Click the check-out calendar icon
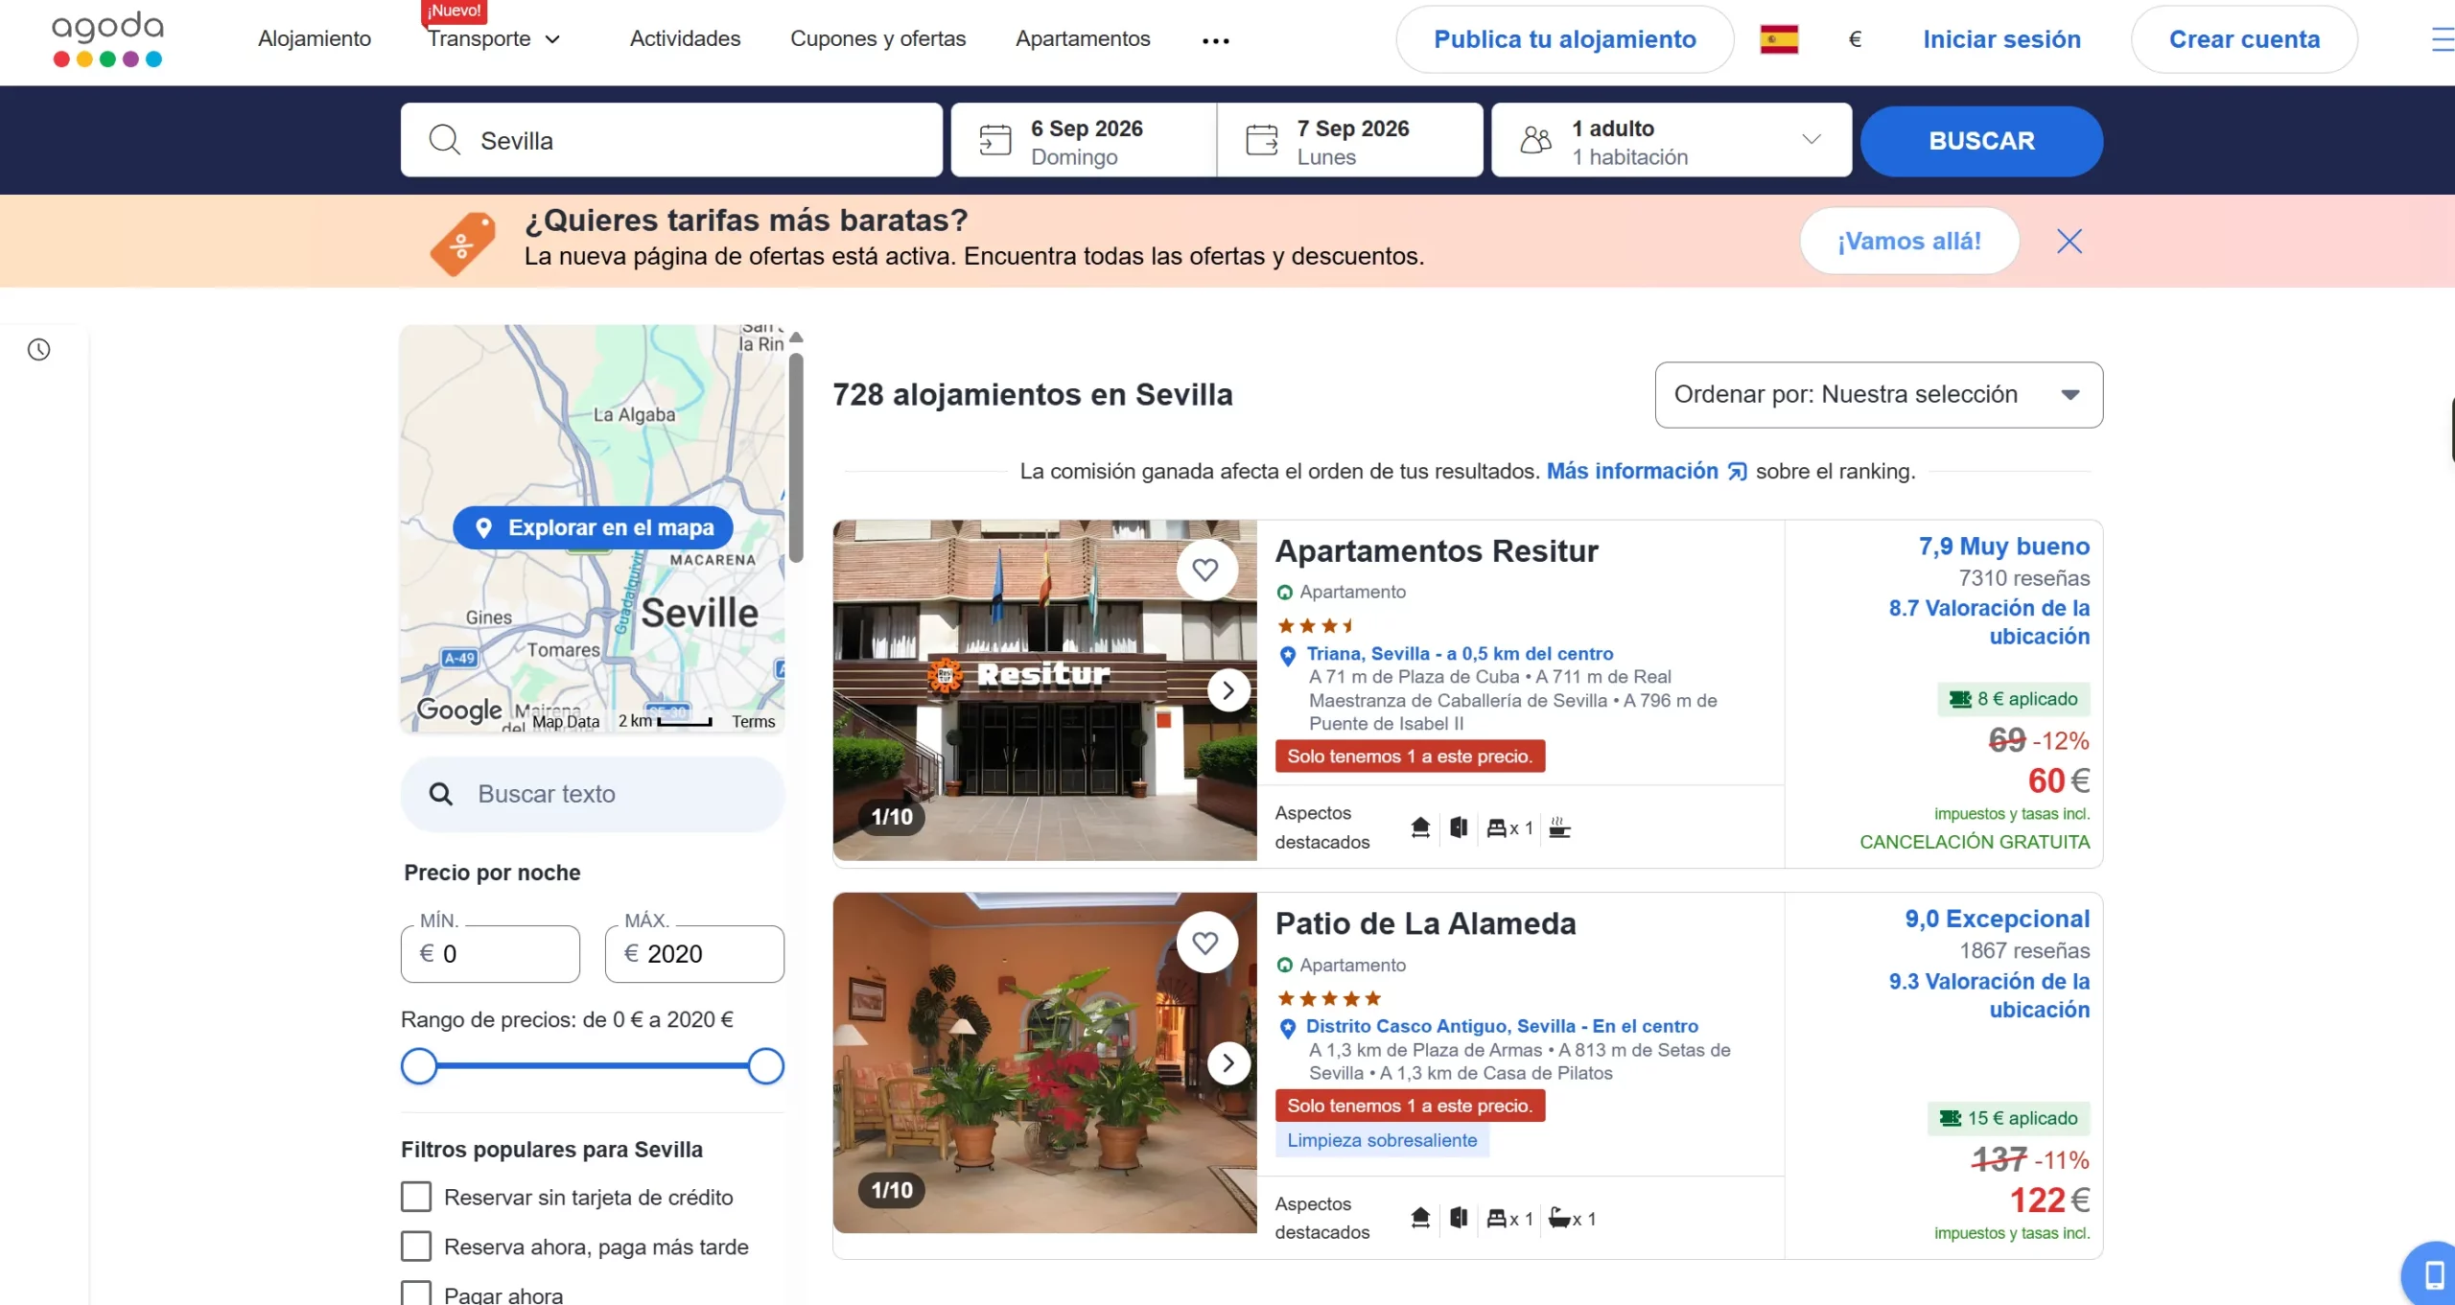2455x1305 pixels. pyautogui.click(x=1262, y=140)
